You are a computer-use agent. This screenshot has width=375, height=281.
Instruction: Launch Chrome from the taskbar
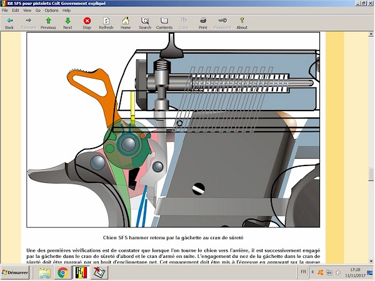63,273
